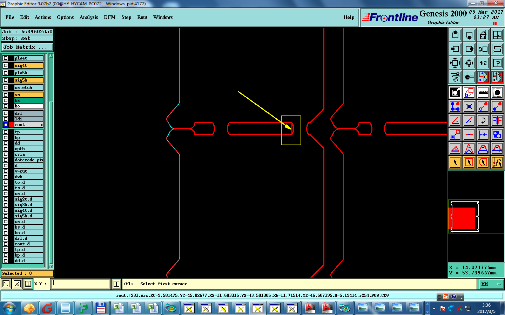Click the zoom out icon
This screenshot has height=315, width=505.
click(469, 63)
